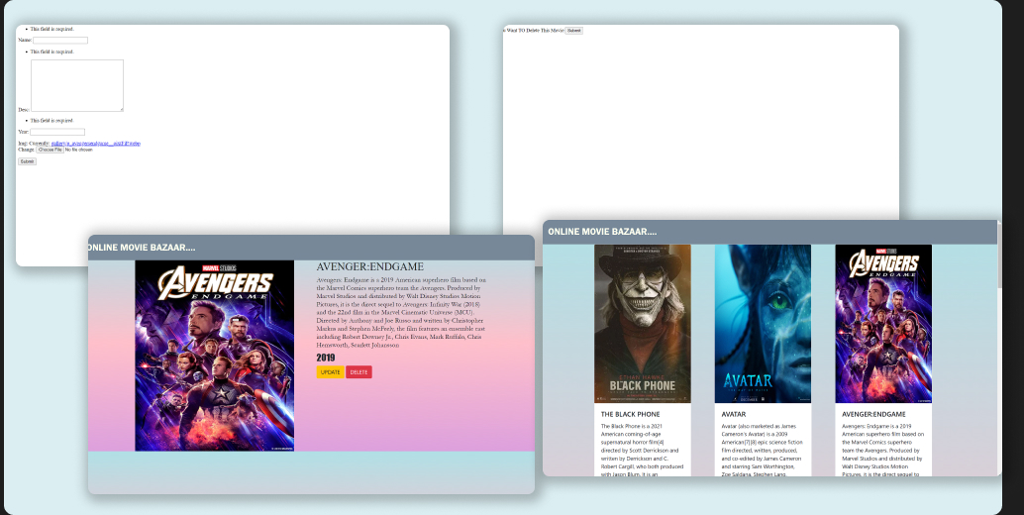Viewport: 1024px width, 515px height.
Task: Click the Choose File button
Action: coord(50,151)
